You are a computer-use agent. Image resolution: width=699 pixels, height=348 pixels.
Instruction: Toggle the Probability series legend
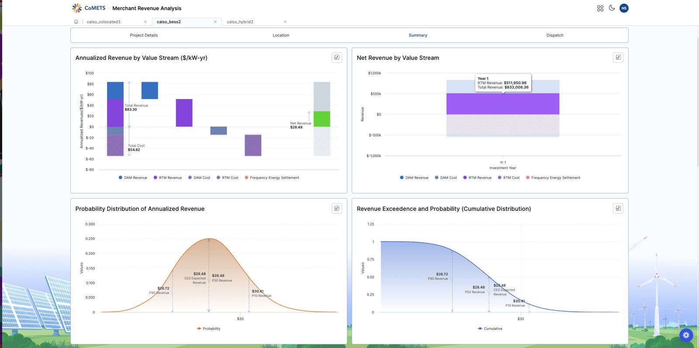pyautogui.click(x=208, y=328)
